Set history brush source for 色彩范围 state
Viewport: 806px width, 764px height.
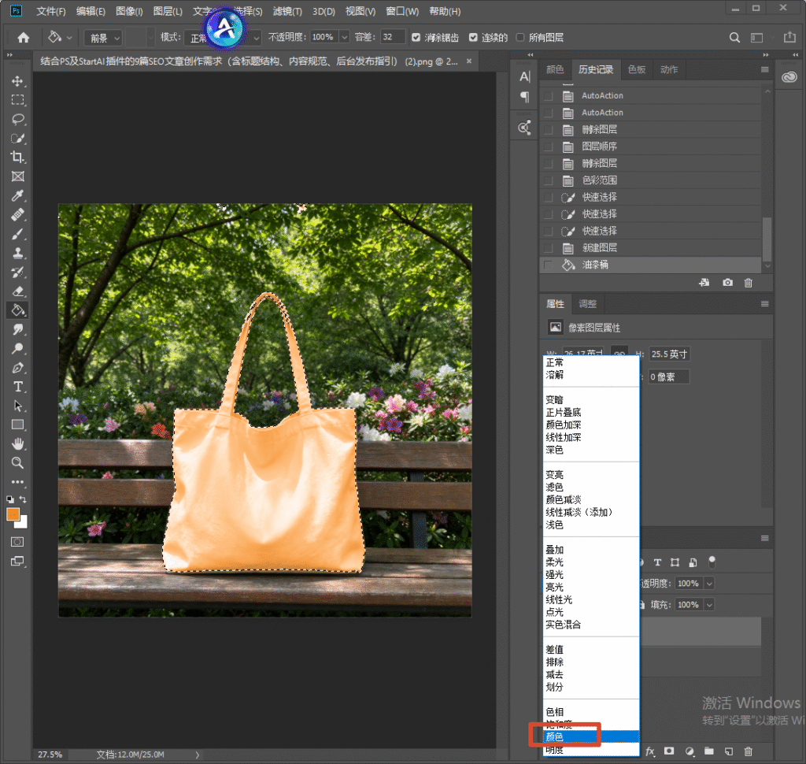click(x=549, y=180)
